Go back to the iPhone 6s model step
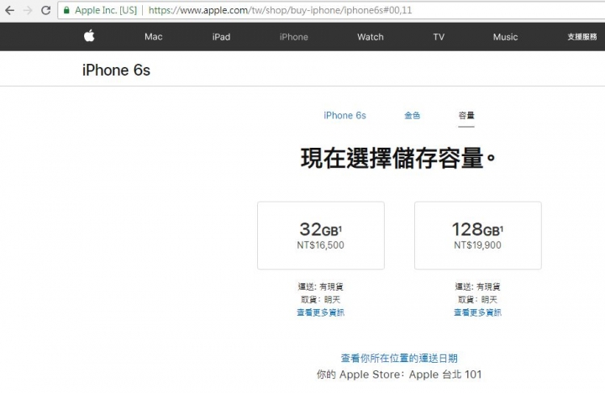This screenshot has height=393, width=605. [x=345, y=115]
